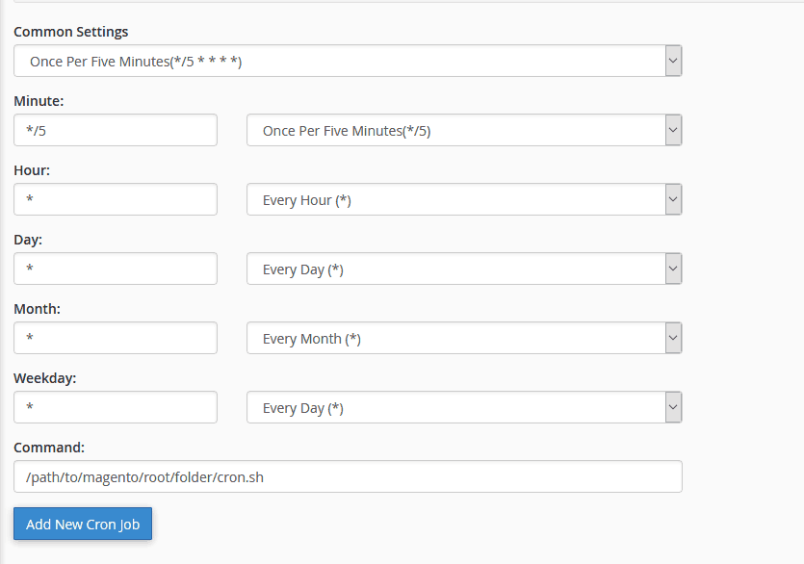Focus the Day input box
This screenshot has width=804, height=564.
tap(115, 269)
